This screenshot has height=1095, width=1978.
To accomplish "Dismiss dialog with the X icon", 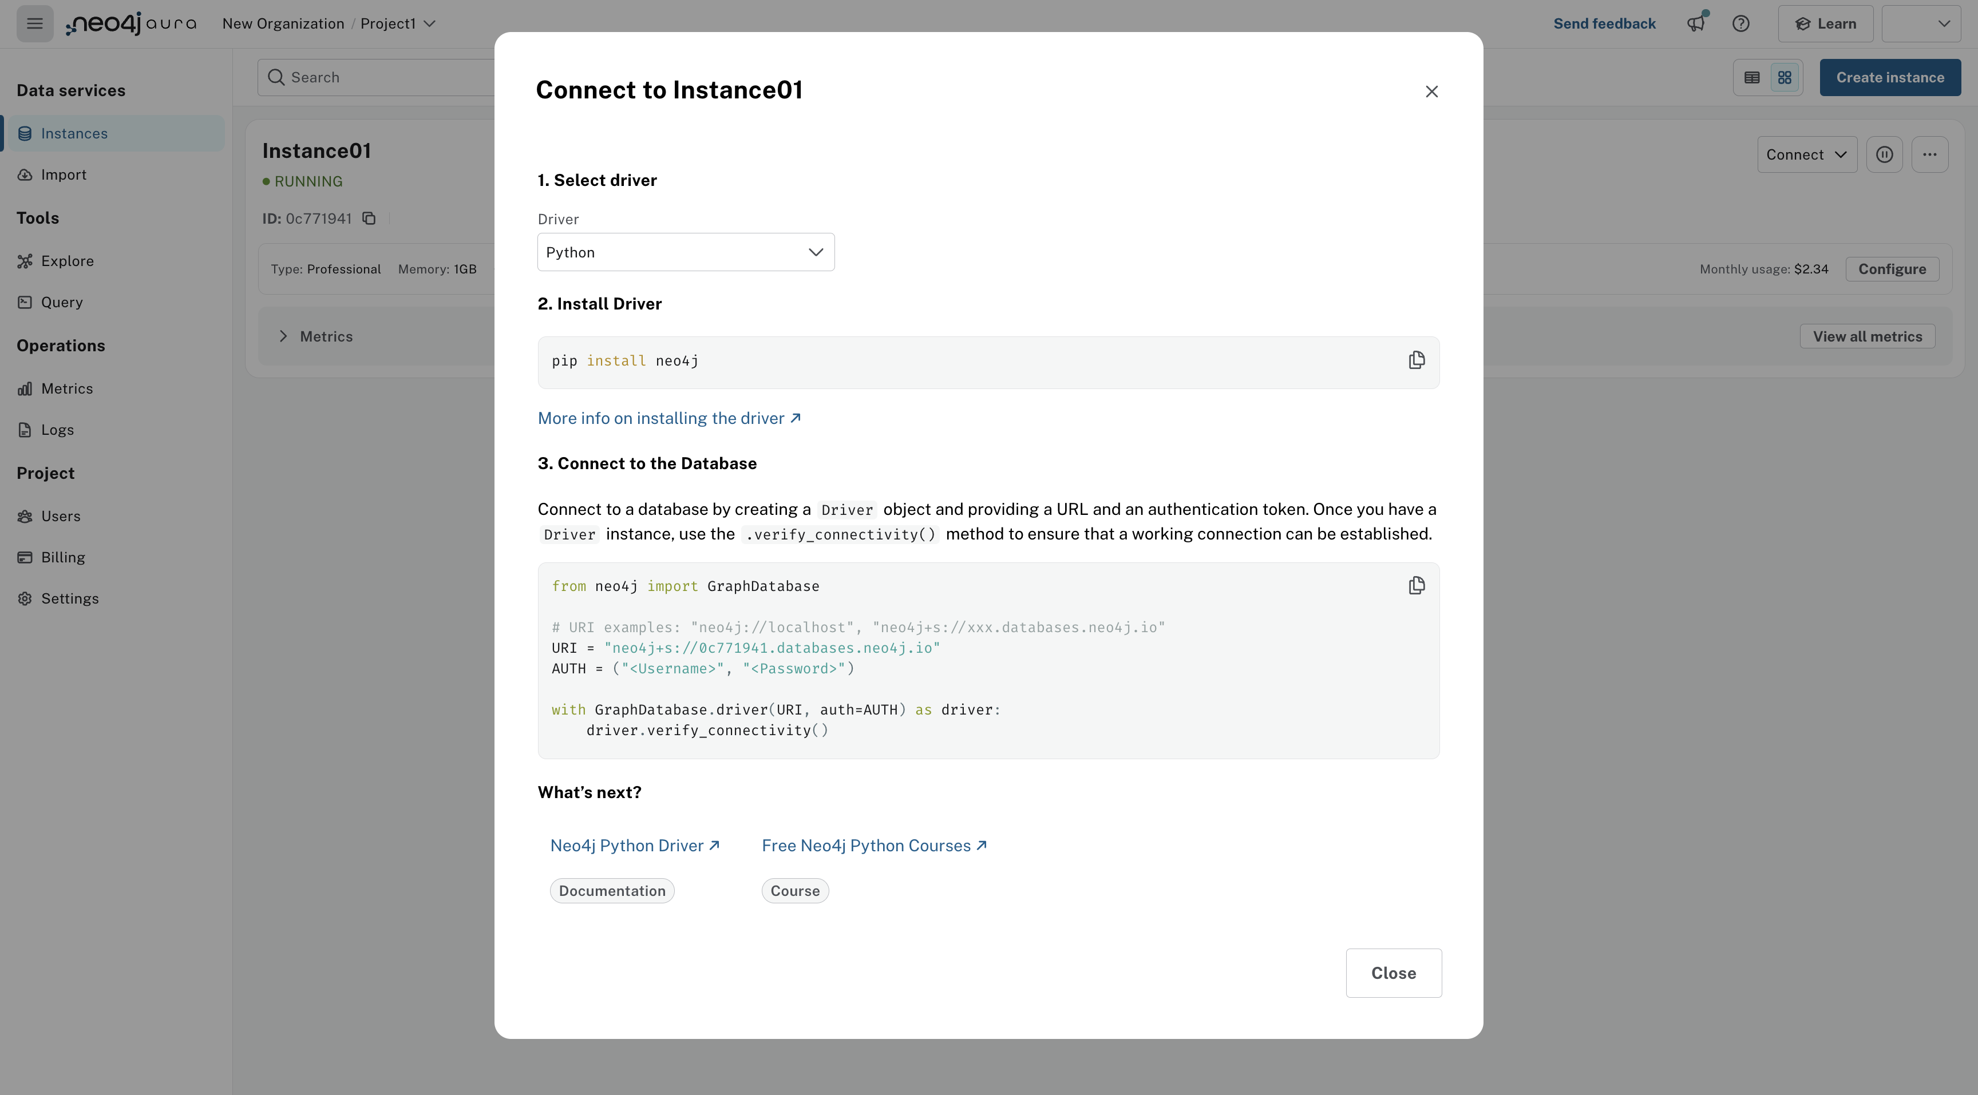I will point(1431,92).
